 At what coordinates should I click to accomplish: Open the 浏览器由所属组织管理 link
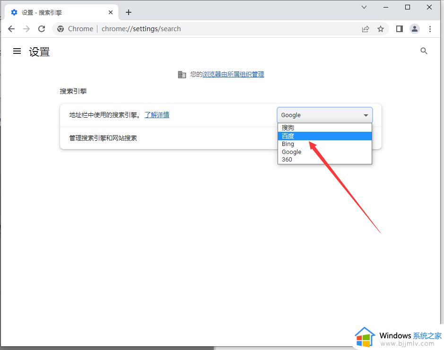click(233, 74)
